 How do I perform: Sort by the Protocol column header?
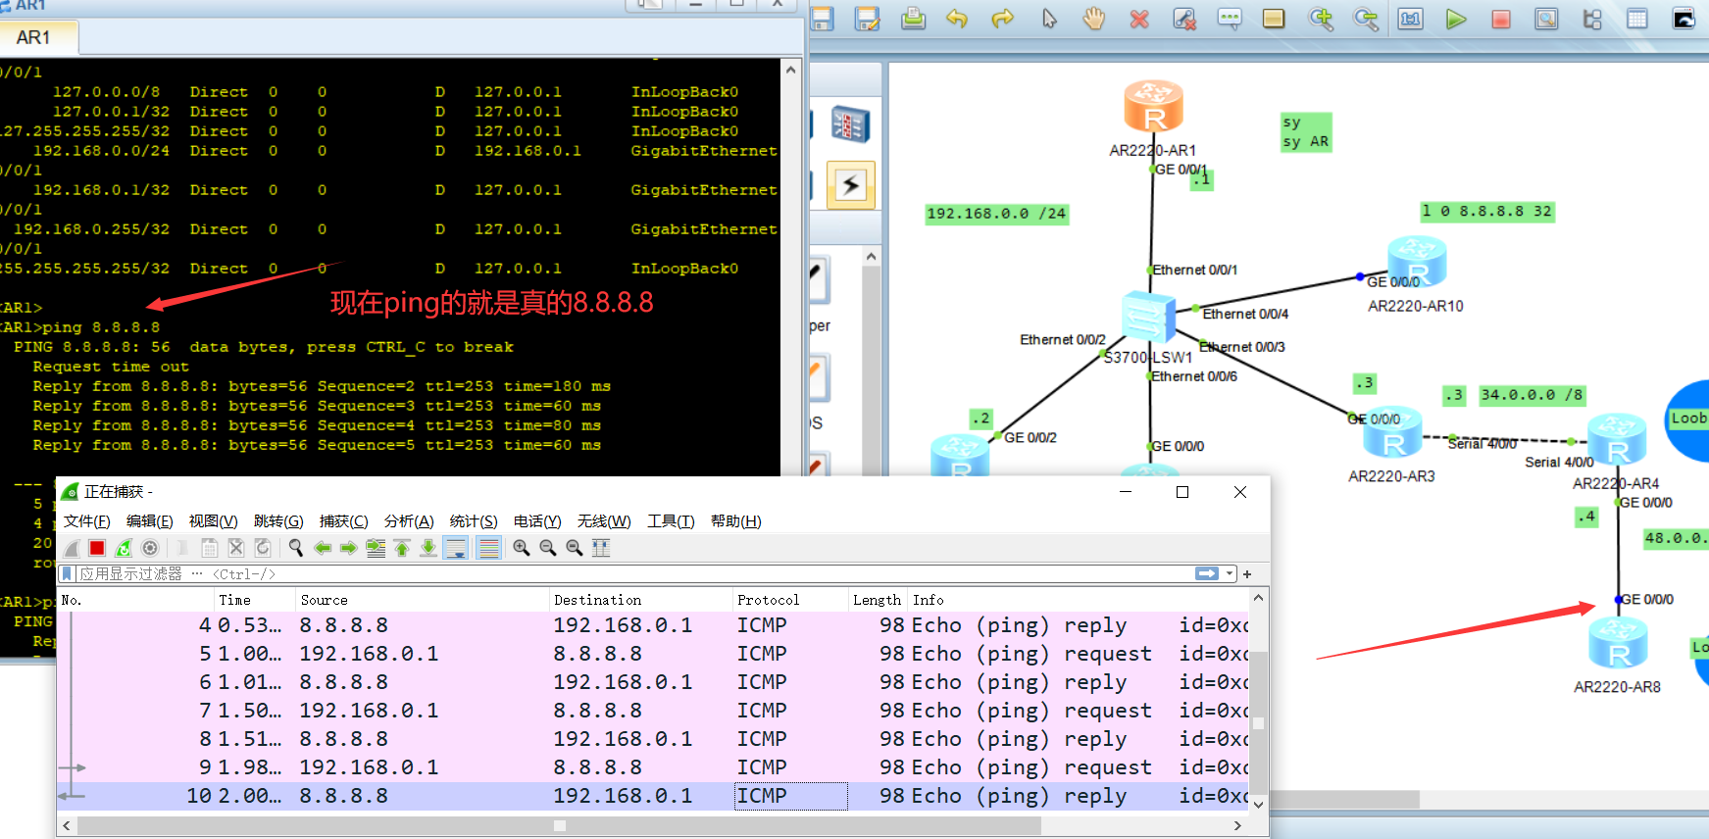click(x=790, y=600)
